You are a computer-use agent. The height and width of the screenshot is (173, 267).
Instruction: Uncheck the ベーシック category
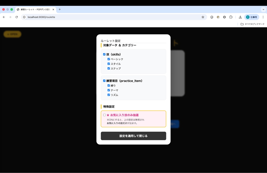coord(109,59)
